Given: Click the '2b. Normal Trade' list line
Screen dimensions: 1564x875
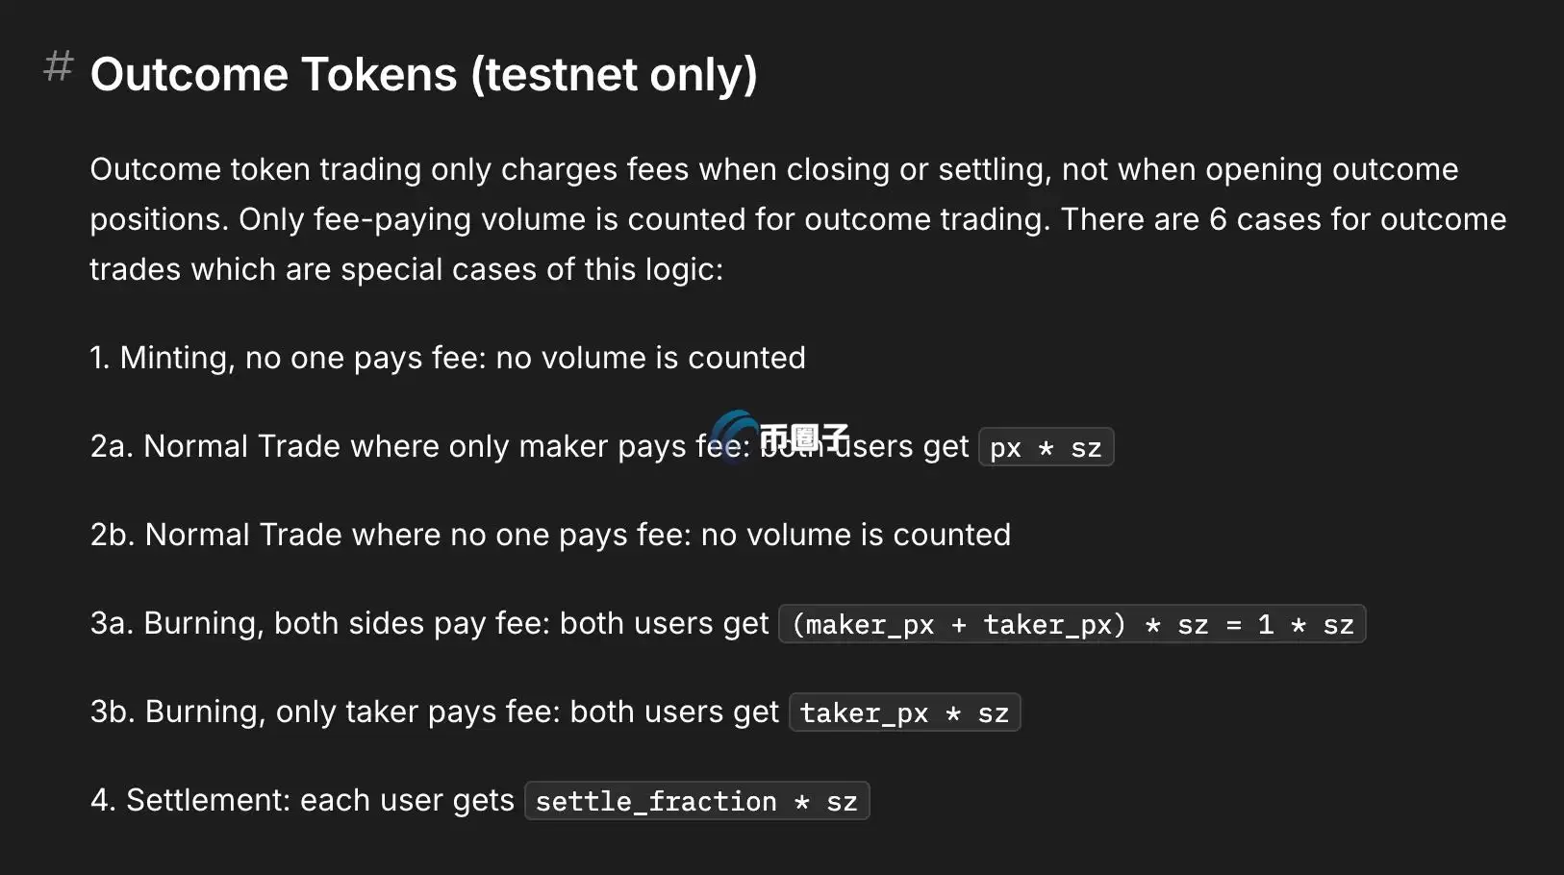Looking at the screenshot, I should [550, 536].
